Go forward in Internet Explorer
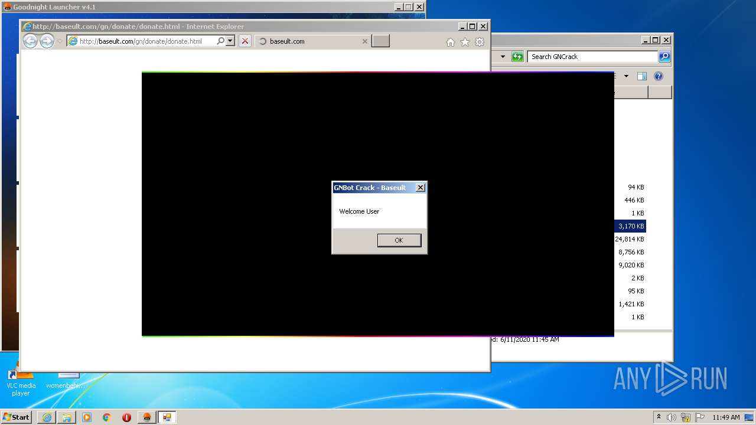Viewport: 756px width, 425px height. [x=47, y=41]
